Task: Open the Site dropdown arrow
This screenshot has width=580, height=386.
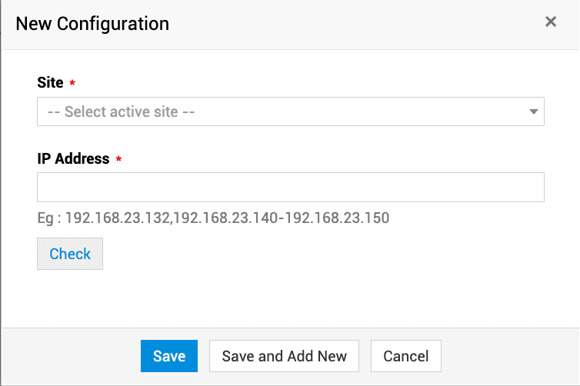Action: pos(534,111)
